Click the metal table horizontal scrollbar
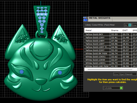Screen dimensions: 137x103 click(110, 70)
